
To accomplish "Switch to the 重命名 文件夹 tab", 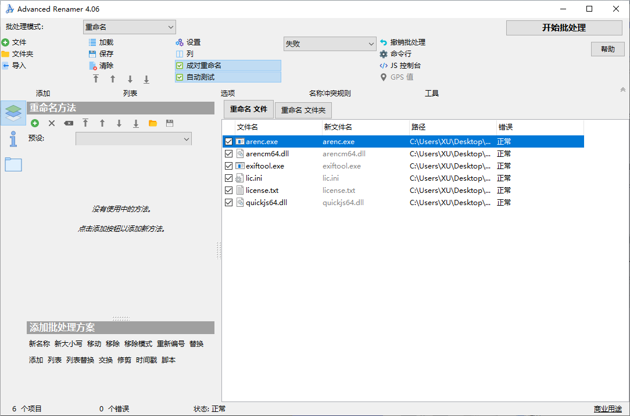I will pyautogui.click(x=303, y=110).
